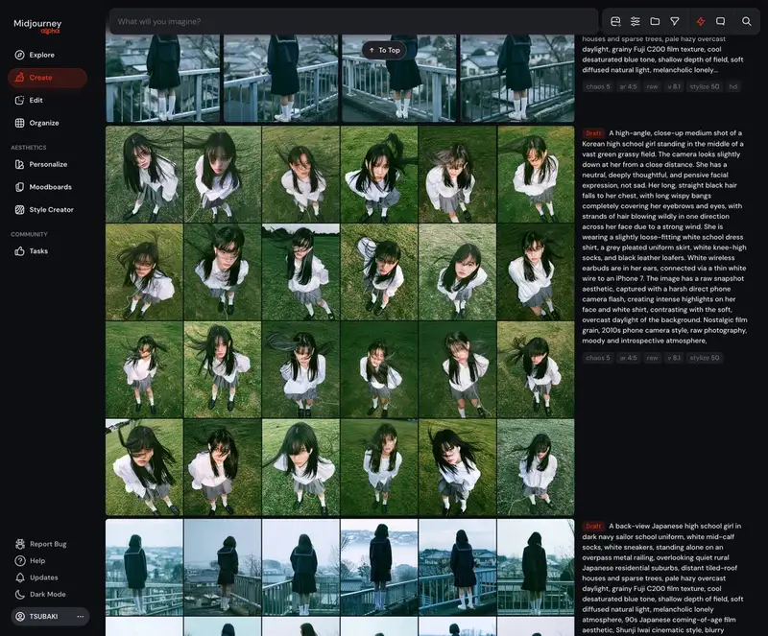Viewport: 768px width, 636px height.
Task: Open the Style Creator icon
Action: point(19,209)
